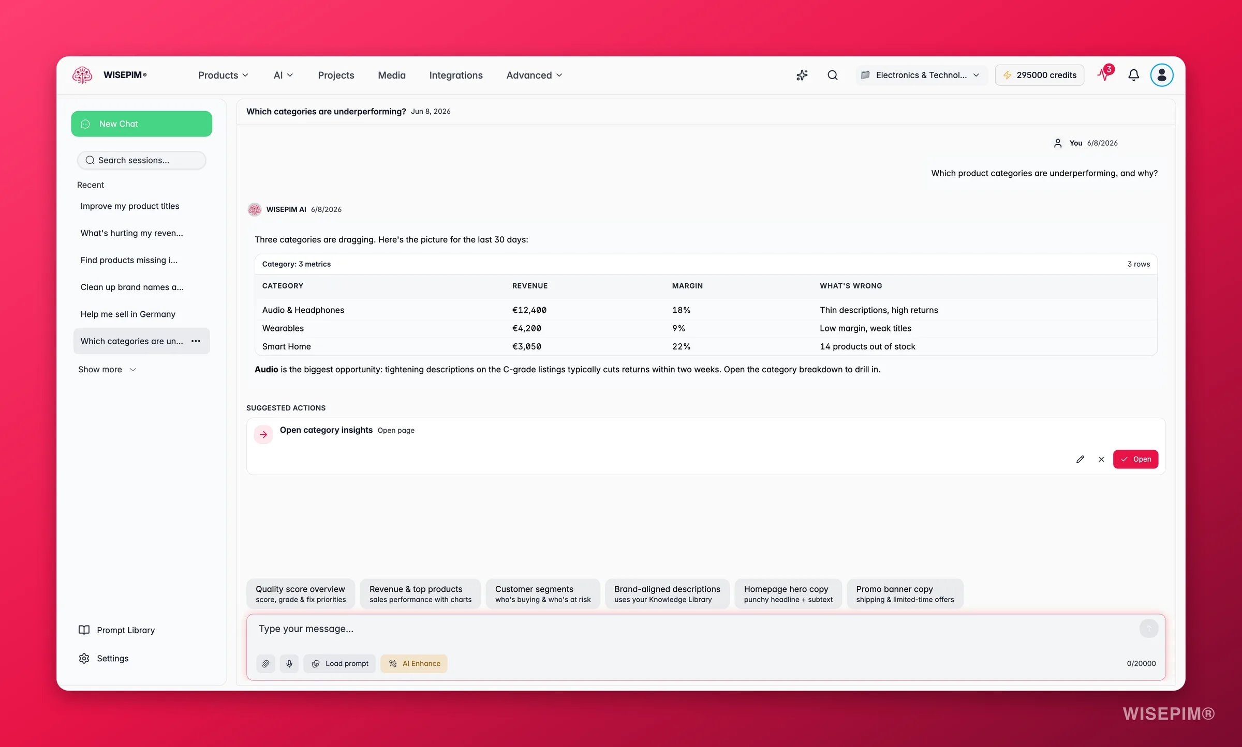The image size is (1242, 747).
Task: Choose Promo banner copy prompt chip
Action: 905,593
